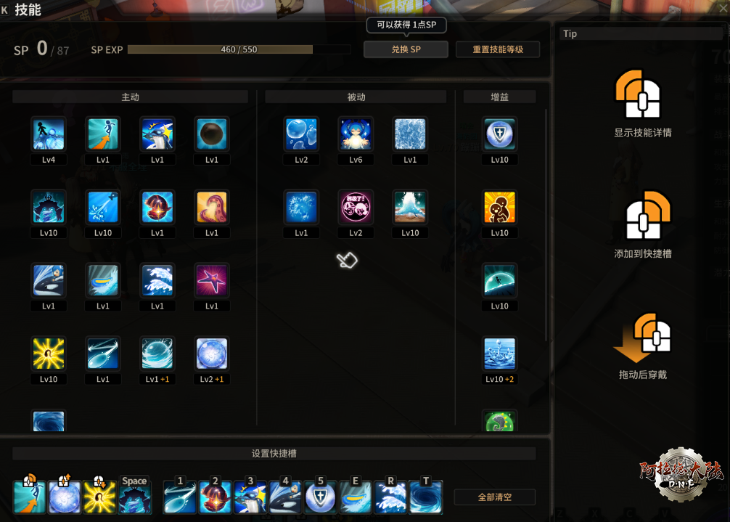Select the Space hotkey slot skill

135,497
